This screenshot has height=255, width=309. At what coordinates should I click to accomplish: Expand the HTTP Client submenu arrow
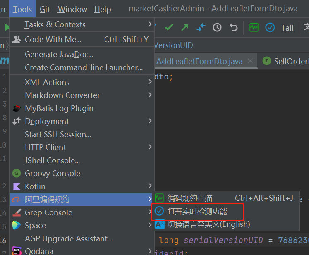point(150,147)
